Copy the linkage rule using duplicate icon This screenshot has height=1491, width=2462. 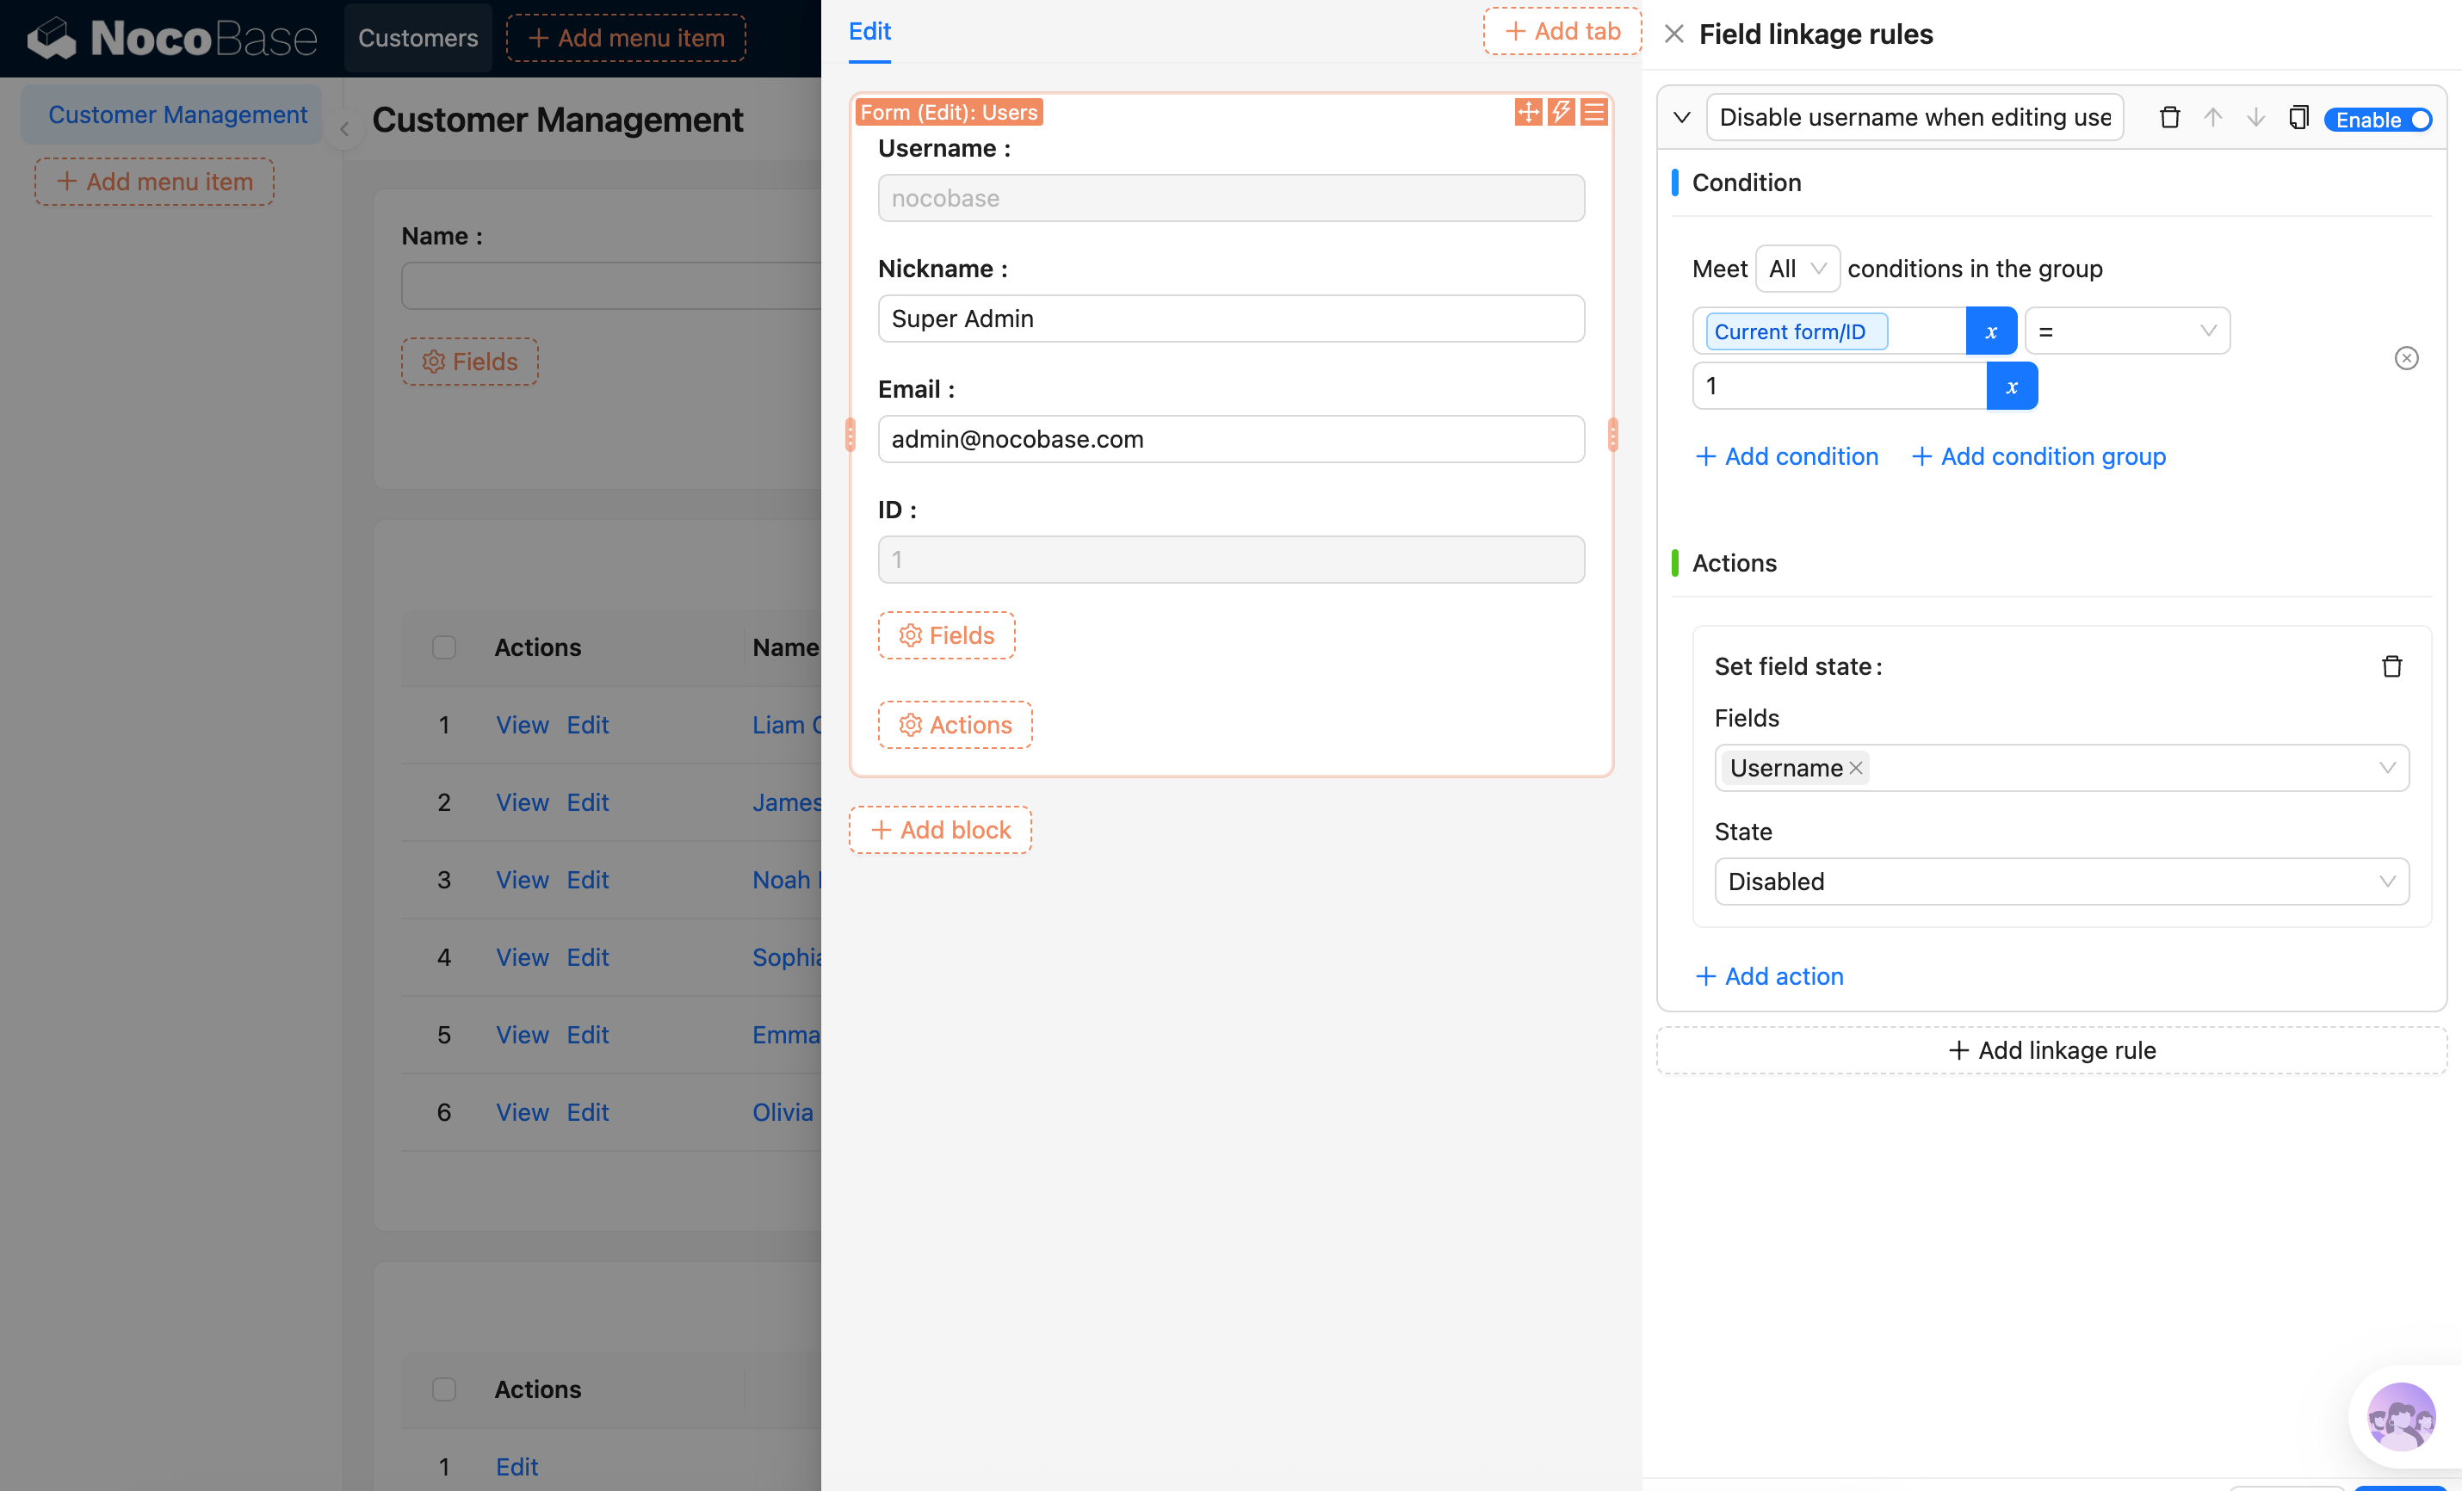pos(2298,117)
